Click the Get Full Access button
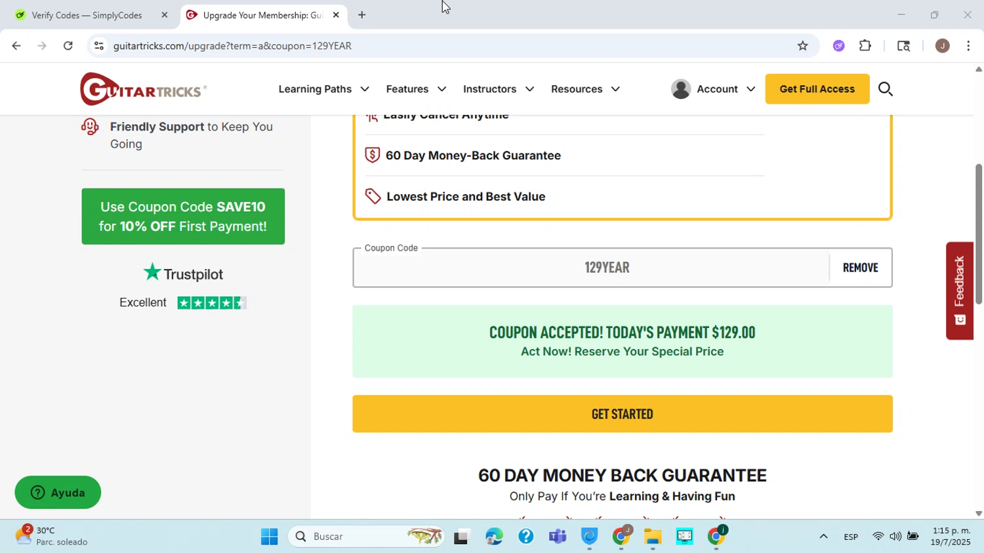Image resolution: width=984 pixels, height=553 pixels. click(x=817, y=89)
